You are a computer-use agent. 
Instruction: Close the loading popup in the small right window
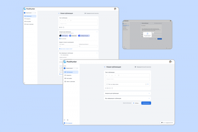[153, 33]
